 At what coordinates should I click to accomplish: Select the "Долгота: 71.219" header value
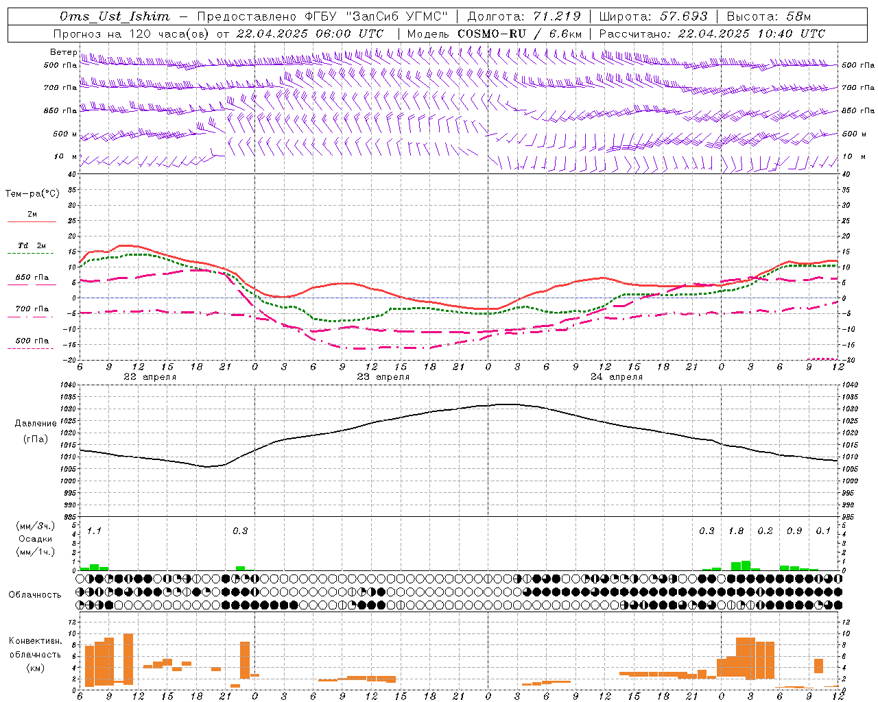tap(523, 16)
